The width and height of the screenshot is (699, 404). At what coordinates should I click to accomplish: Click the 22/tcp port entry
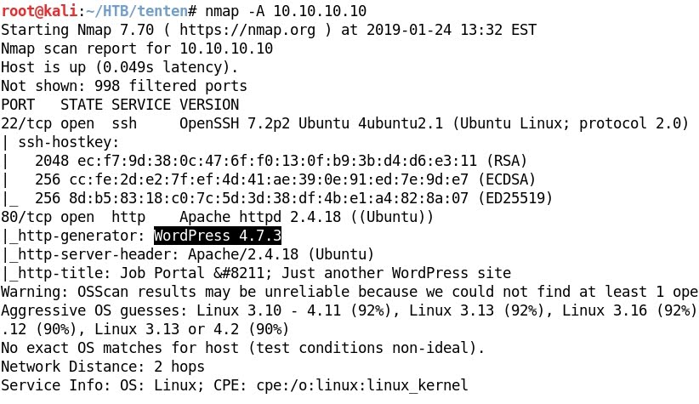pyautogui.click(x=26, y=123)
